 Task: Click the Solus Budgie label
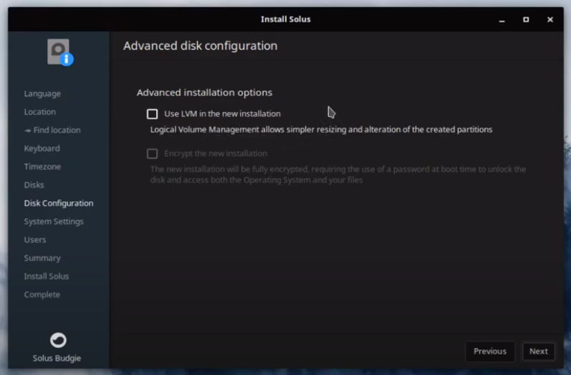[x=57, y=358]
